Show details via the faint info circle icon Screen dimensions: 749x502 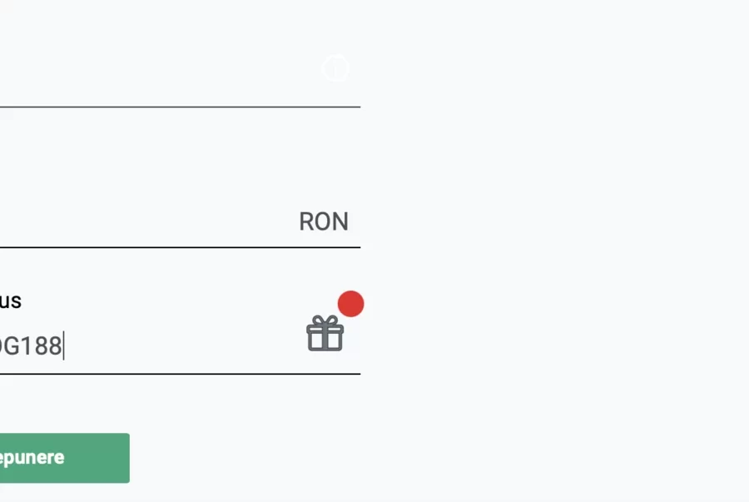pyautogui.click(x=335, y=67)
